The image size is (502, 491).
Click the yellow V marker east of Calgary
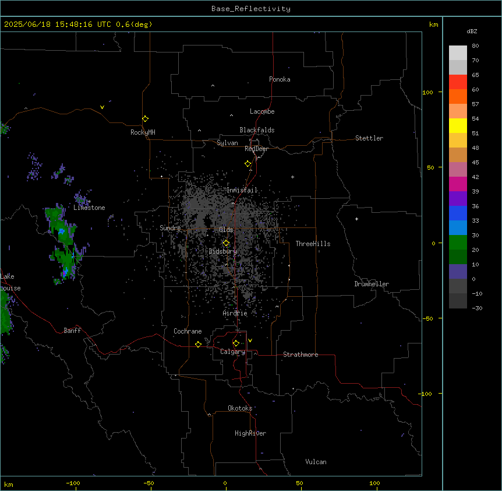(x=250, y=341)
